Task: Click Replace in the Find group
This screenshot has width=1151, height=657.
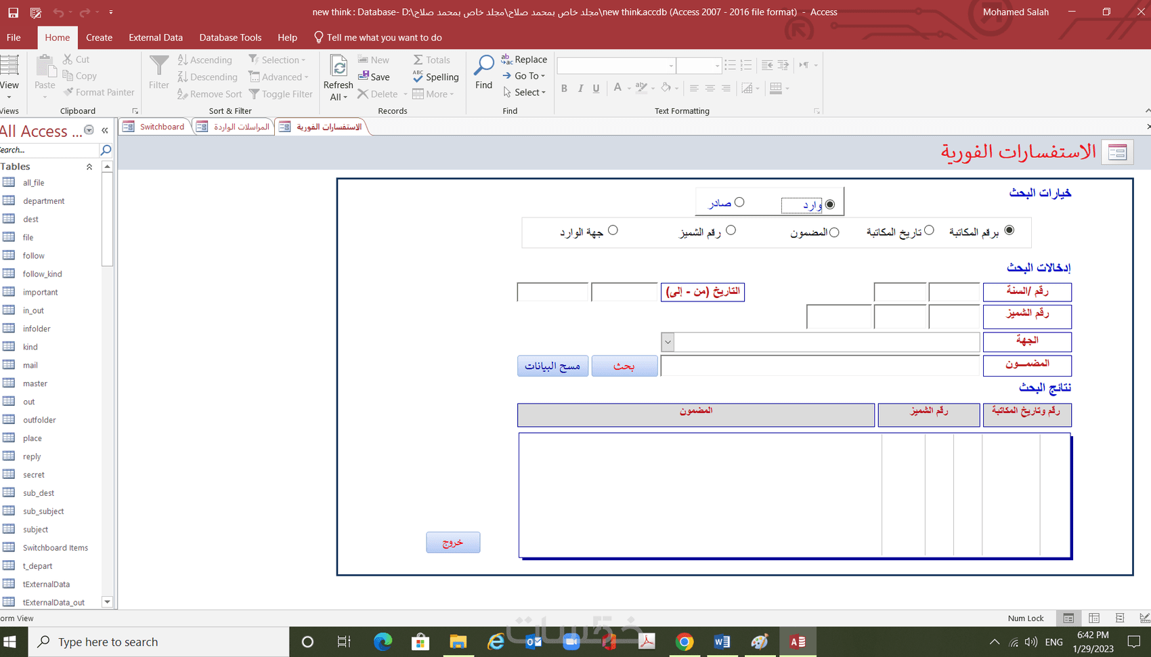Action: (x=524, y=60)
